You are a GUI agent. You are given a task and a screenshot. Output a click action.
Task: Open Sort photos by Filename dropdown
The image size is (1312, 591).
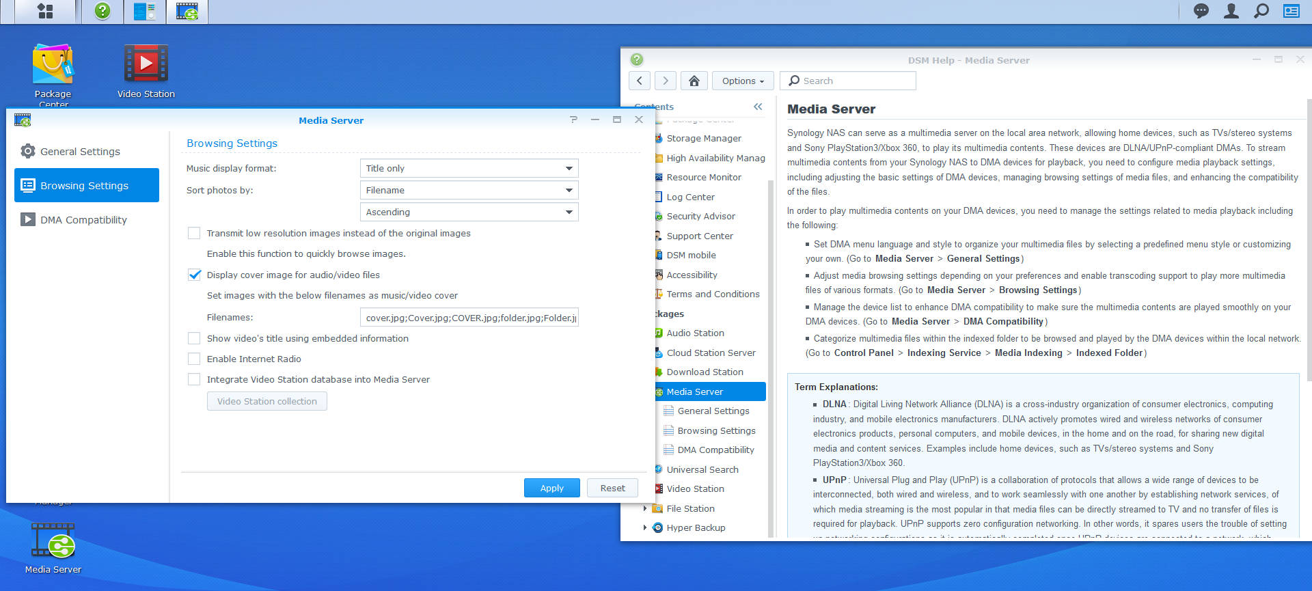pos(469,190)
